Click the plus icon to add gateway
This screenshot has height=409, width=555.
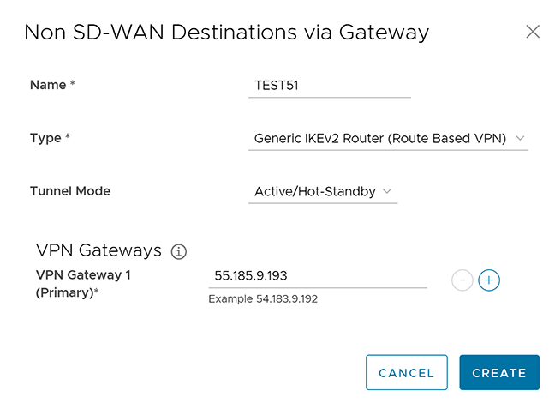pos(489,280)
